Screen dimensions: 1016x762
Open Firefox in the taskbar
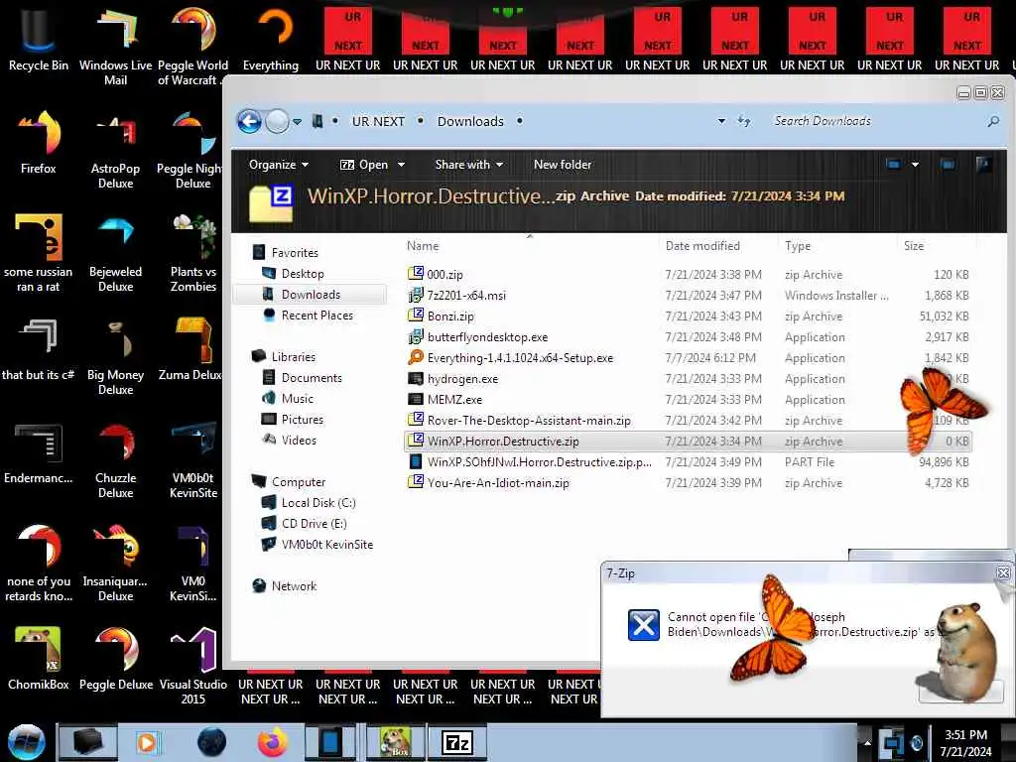tap(273, 742)
